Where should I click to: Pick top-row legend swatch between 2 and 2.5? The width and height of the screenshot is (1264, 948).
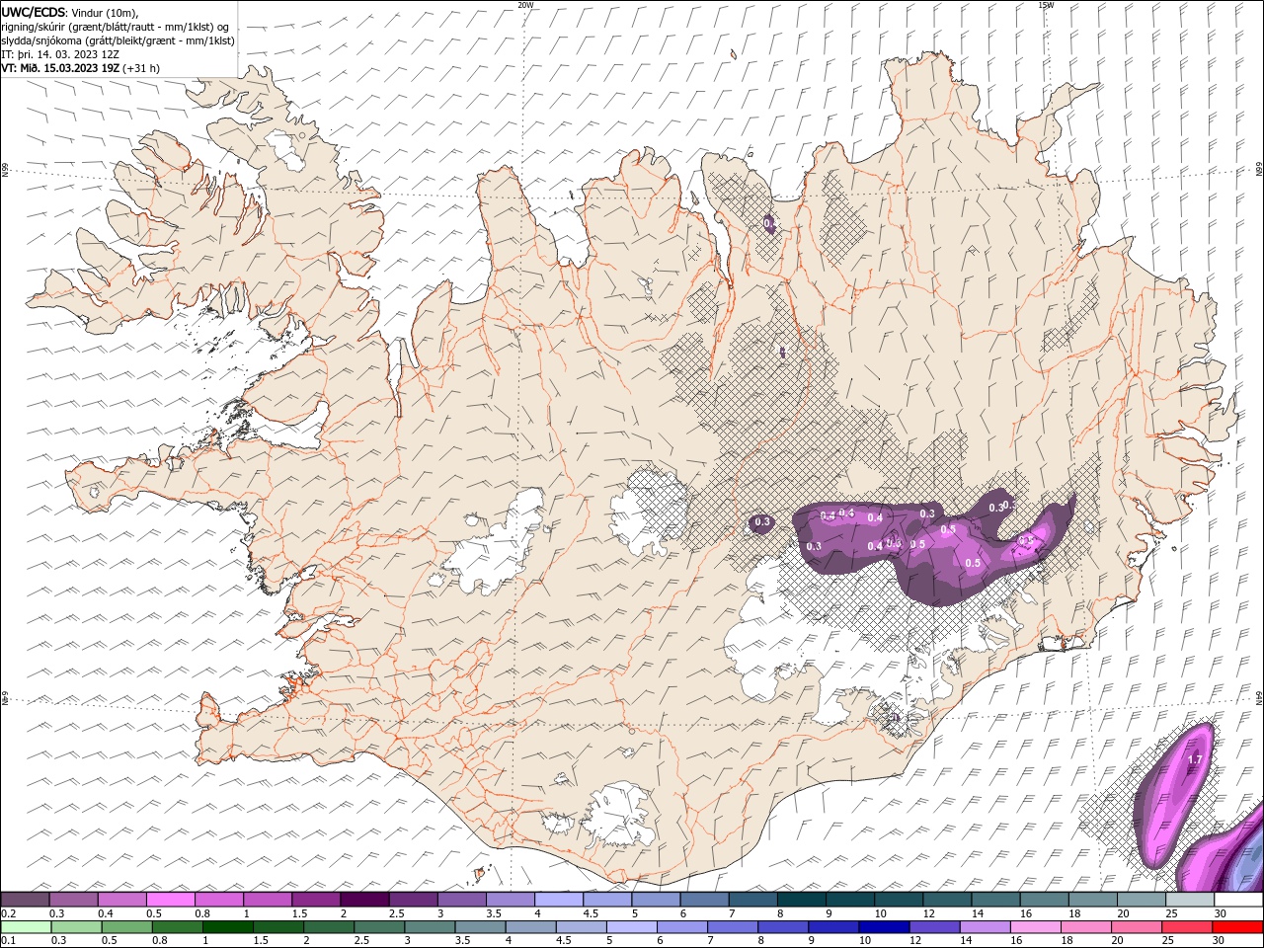pos(364,900)
